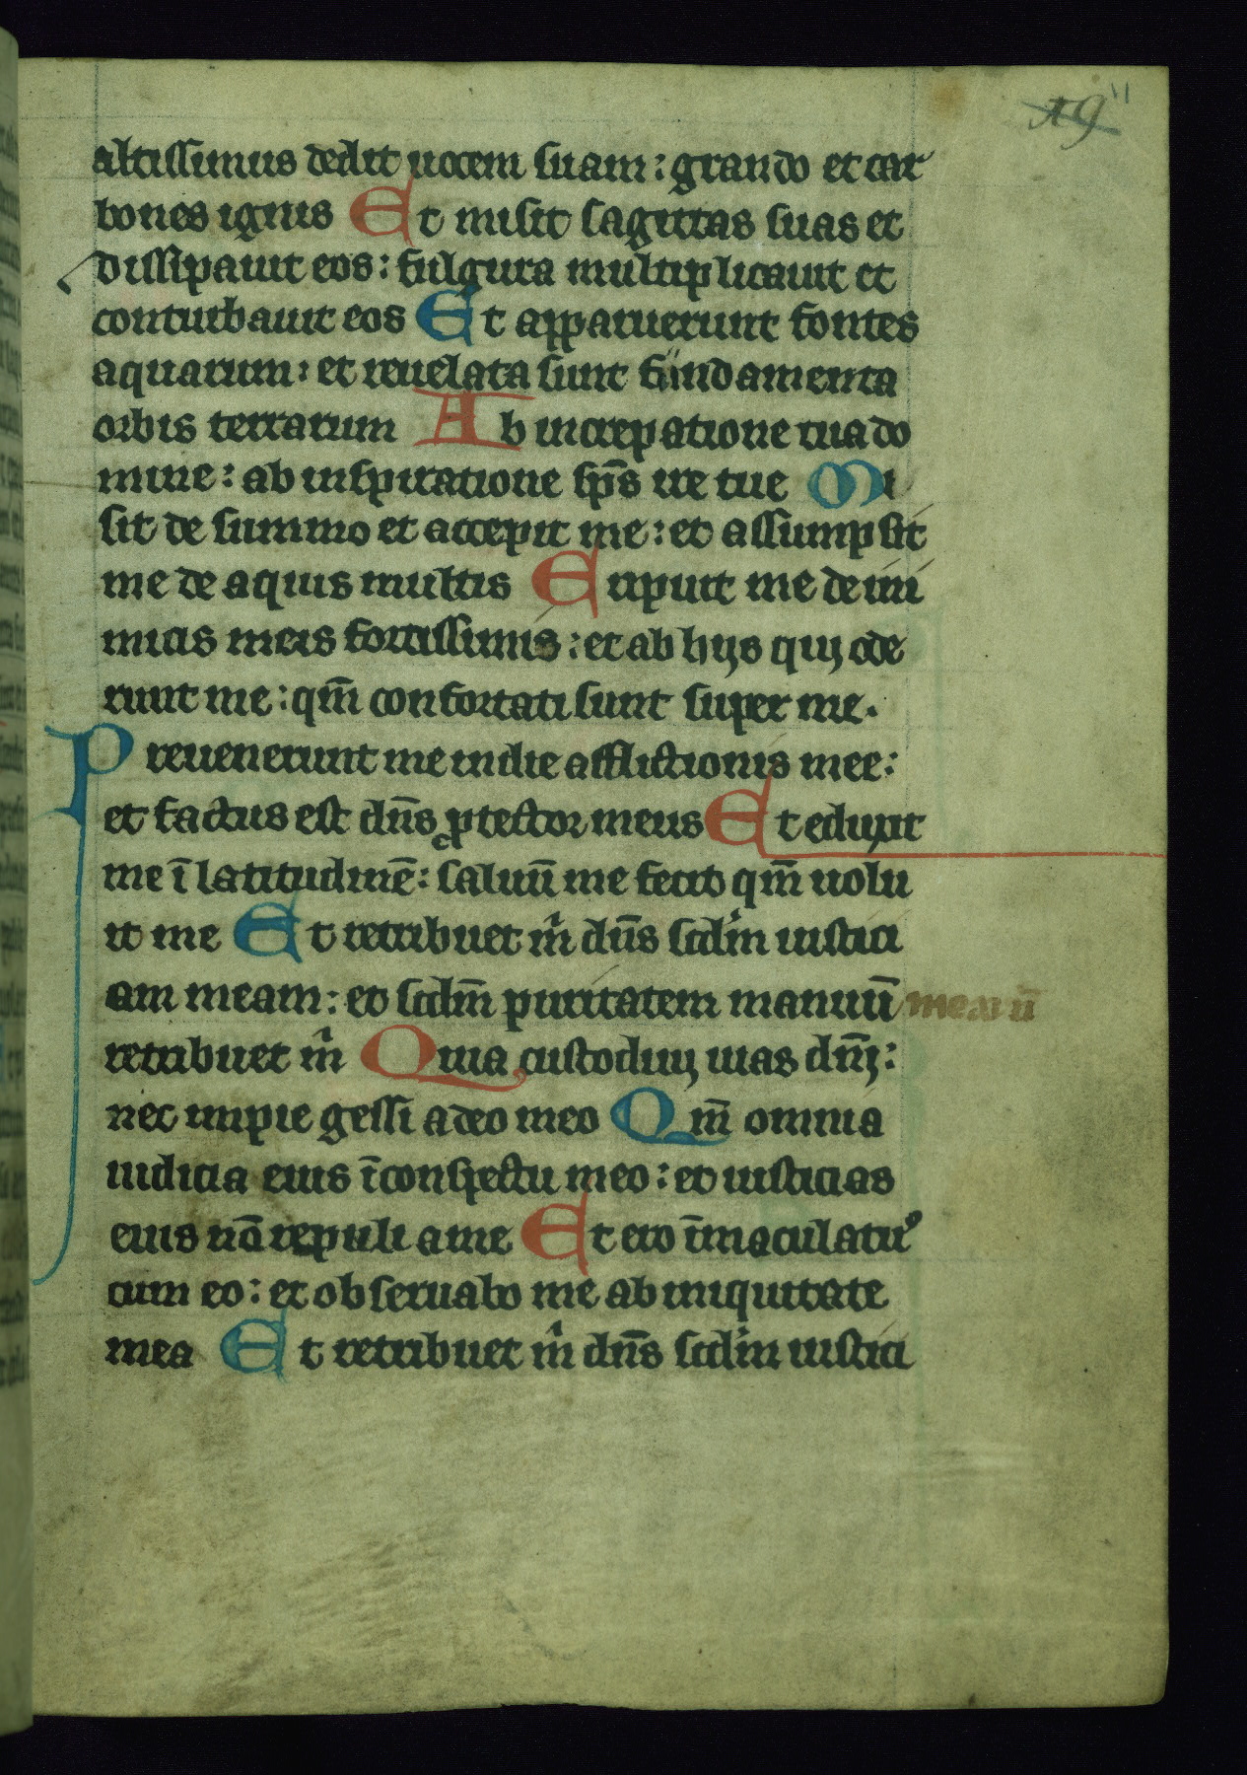Select the red initial E before 'ero immaculatus'
This screenshot has width=1247, height=1775.
point(561,1229)
